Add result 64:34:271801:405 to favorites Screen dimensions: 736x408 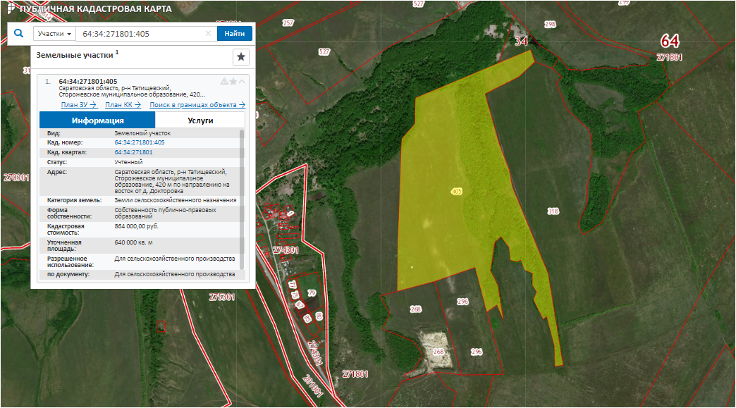pyautogui.click(x=233, y=82)
